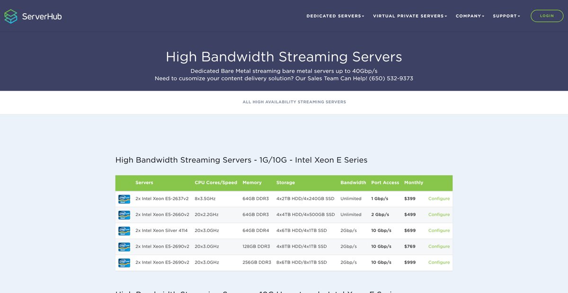The width and height of the screenshot is (568, 293).
Task: Open the Dedicated Servers dropdown menu
Action: click(335, 16)
